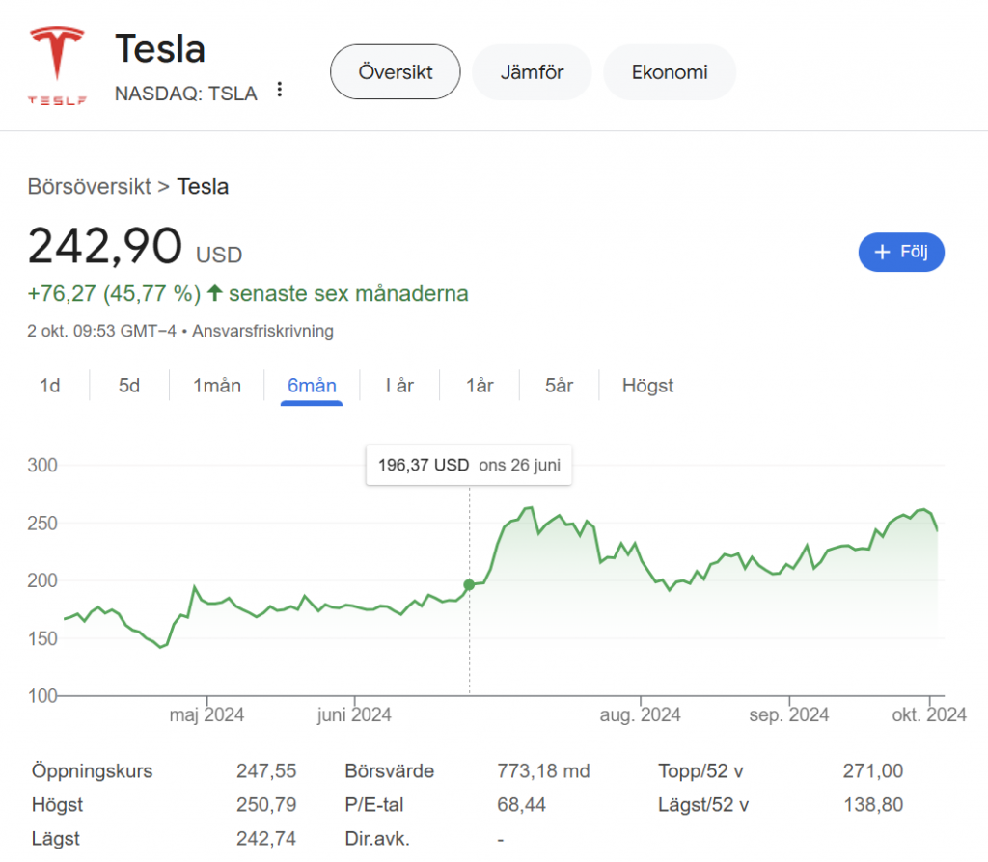Click the Följ follow button
The width and height of the screenshot is (988, 862).
click(901, 252)
